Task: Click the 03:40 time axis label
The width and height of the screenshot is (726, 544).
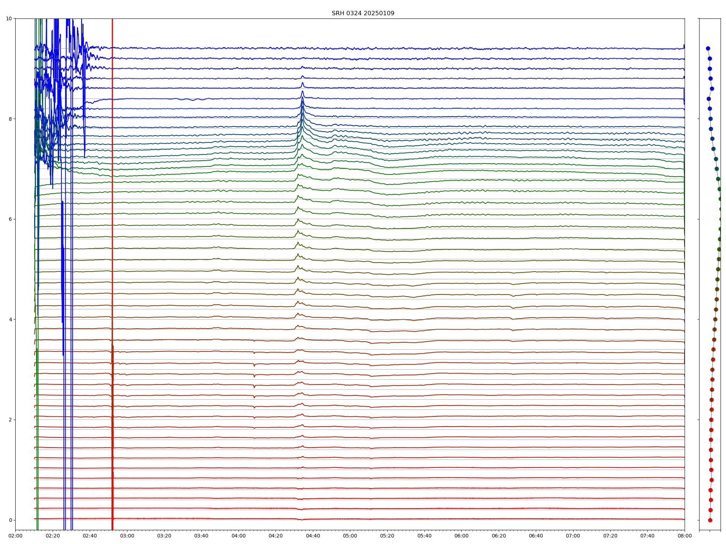Action: 201,536
